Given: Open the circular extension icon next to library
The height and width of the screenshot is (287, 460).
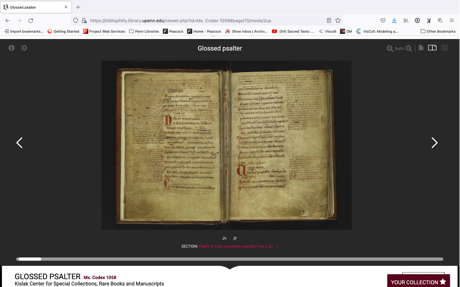Looking at the screenshot, I should 417,21.
